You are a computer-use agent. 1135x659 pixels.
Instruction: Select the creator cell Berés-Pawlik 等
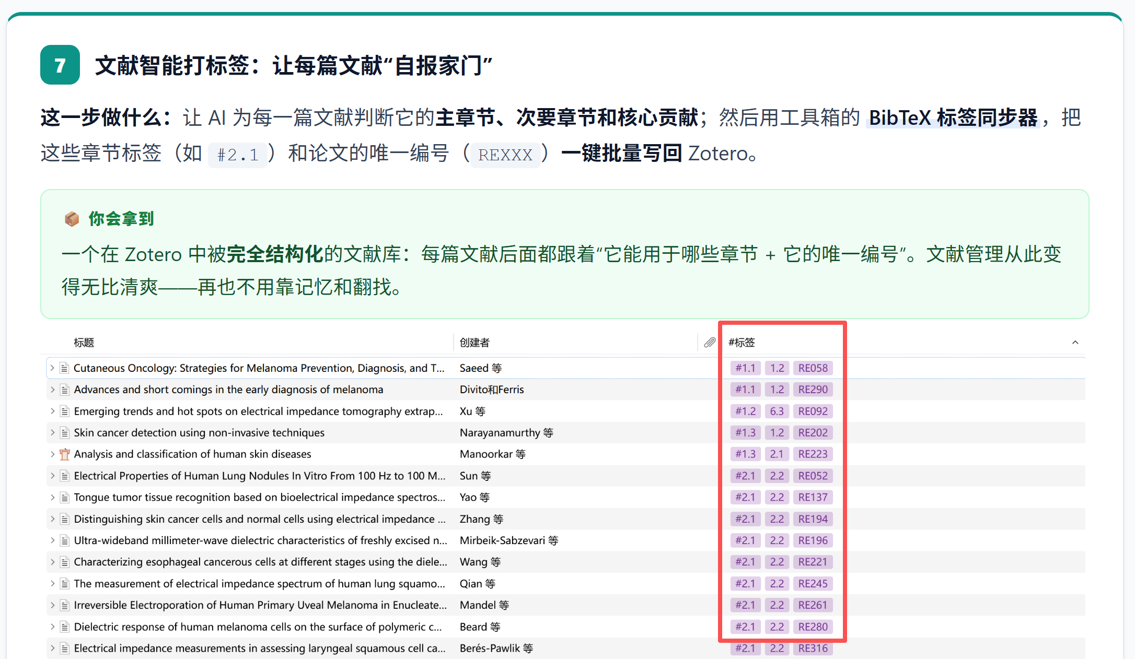point(496,649)
